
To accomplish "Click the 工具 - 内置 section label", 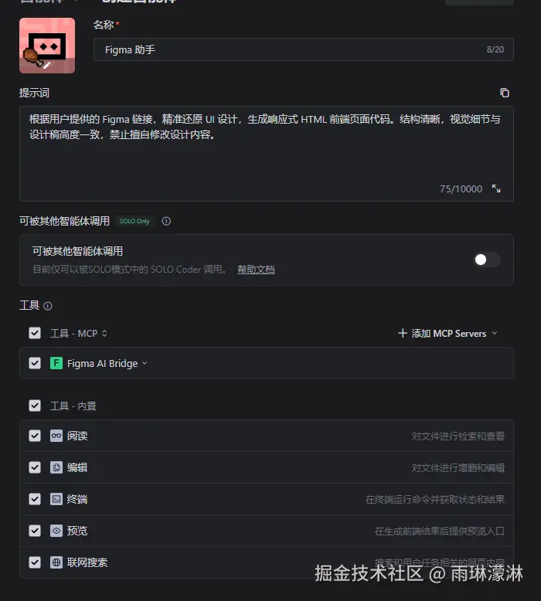I will click(73, 406).
